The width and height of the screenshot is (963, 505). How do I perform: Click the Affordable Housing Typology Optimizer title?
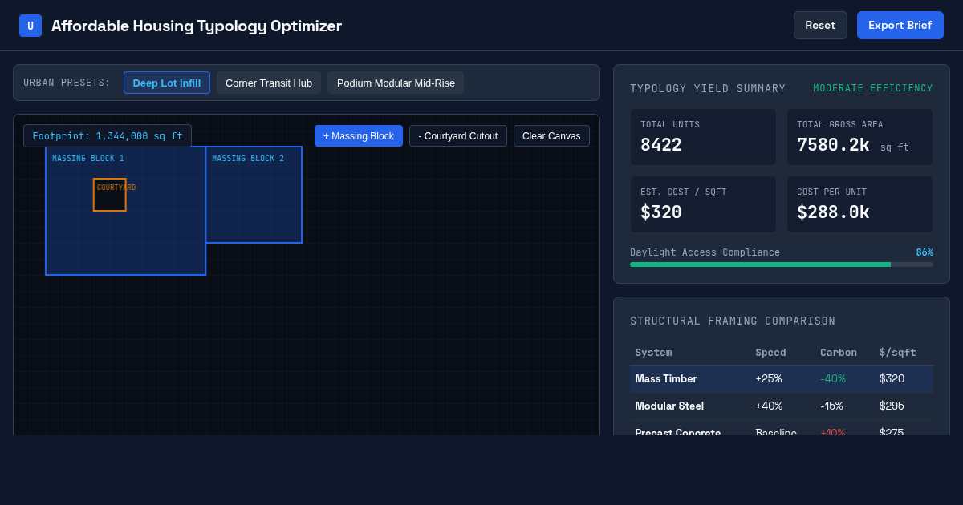[197, 26]
